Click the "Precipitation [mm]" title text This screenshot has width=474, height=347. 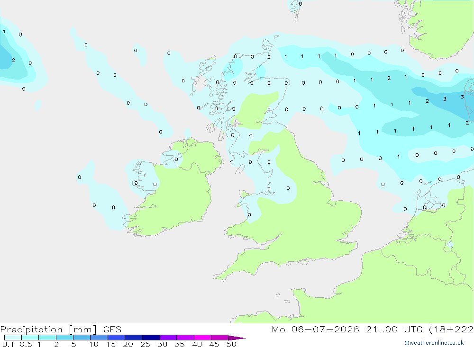49,329
